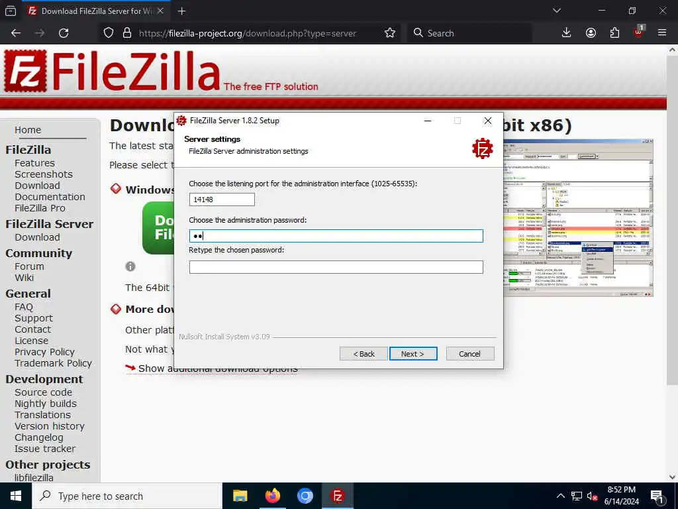Open the Source code link

43,392
